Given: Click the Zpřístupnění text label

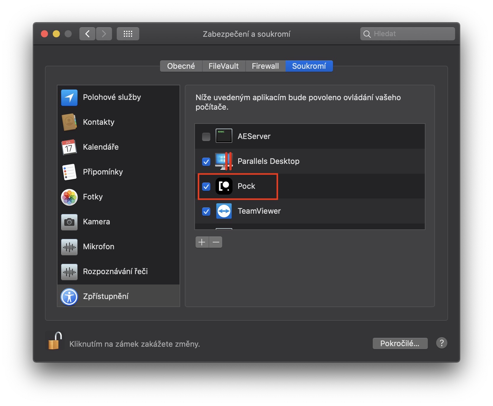Looking at the screenshot, I should (106, 296).
